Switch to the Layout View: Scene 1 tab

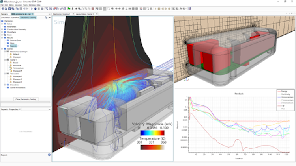(x=85, y=14)
